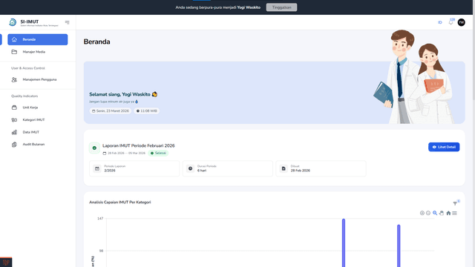
Task: Click the 6 hari duration value
Action: point(202,171)
